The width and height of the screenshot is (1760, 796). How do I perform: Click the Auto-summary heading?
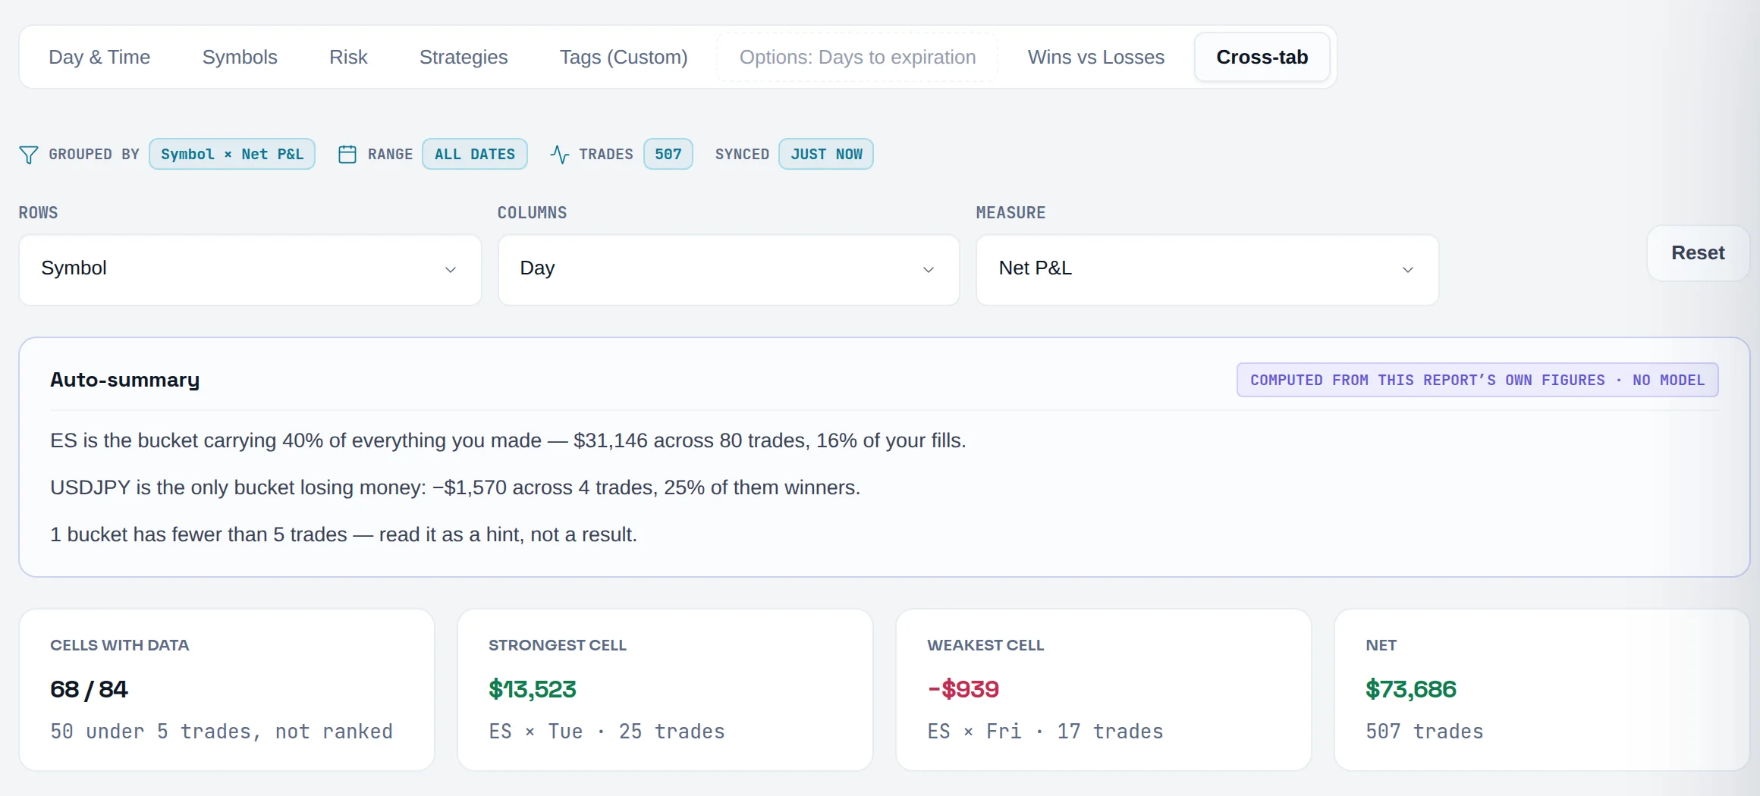pos(125,380)
